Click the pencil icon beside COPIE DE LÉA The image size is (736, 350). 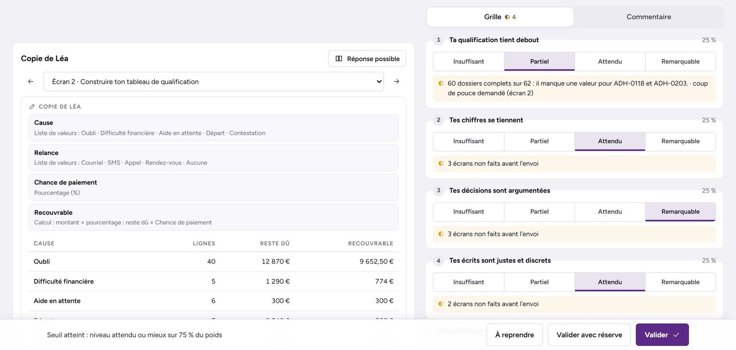click(x=32, y=107)
